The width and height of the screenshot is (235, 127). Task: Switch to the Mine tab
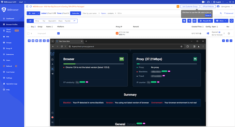click(x=37, y=21)
